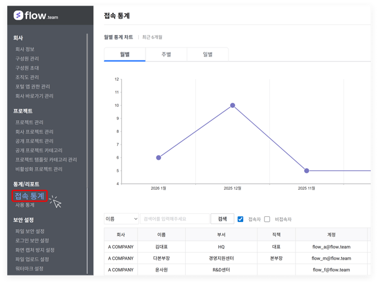
Task: Focus the 검색어를 입력해주세요 search field
Action: coord(175,219)
